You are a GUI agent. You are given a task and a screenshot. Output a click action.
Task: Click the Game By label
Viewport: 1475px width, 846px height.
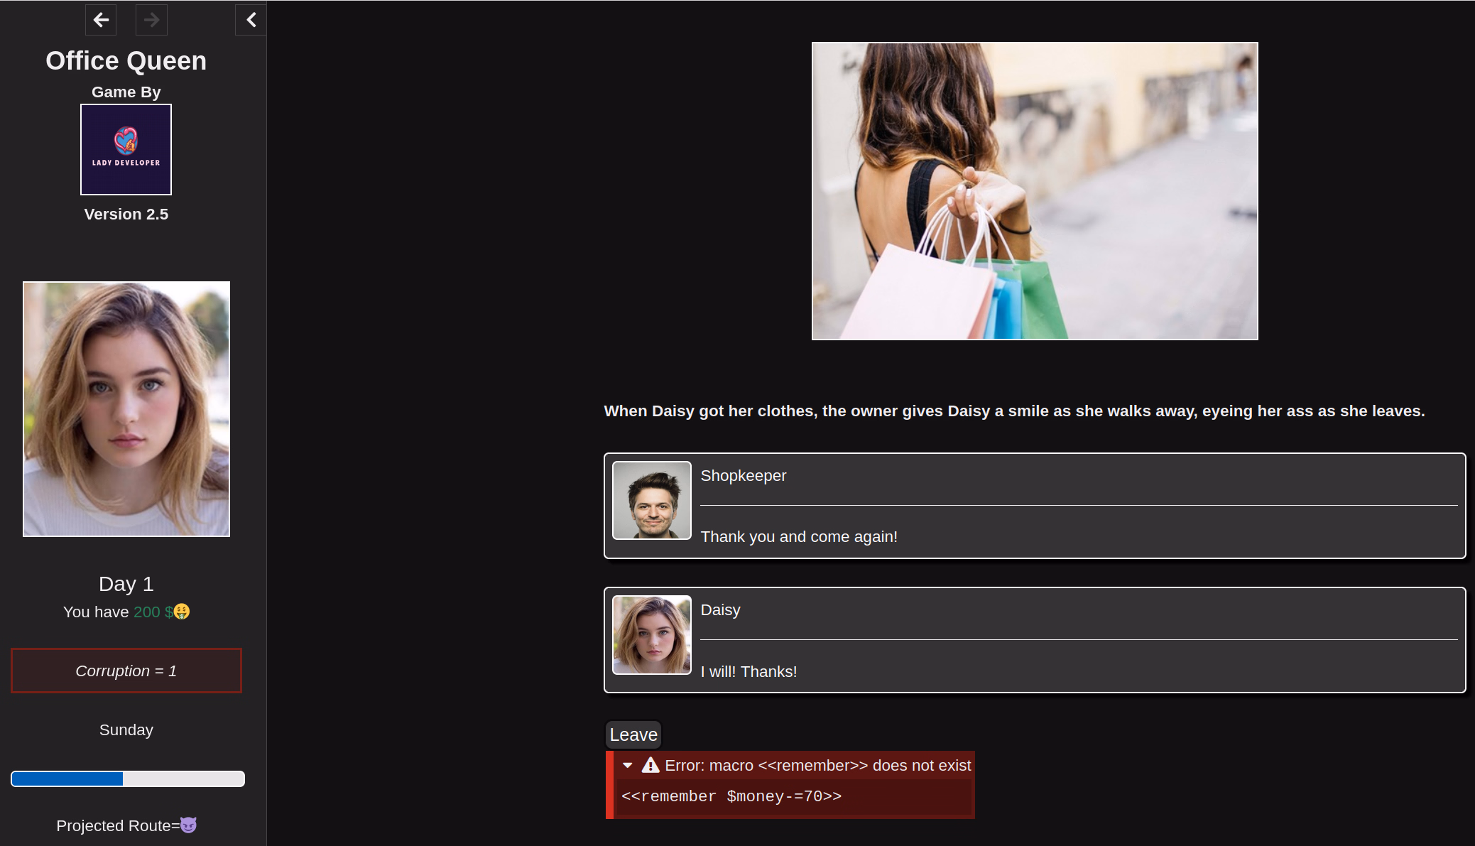(x=126, y=92)
